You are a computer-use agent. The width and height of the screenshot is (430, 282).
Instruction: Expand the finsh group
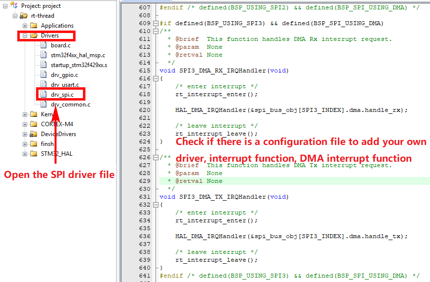coord(25,144)
